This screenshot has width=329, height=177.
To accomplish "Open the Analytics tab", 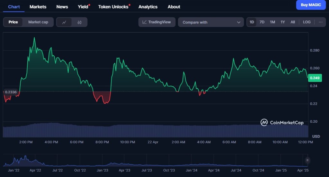I will (x=148, y=7).
